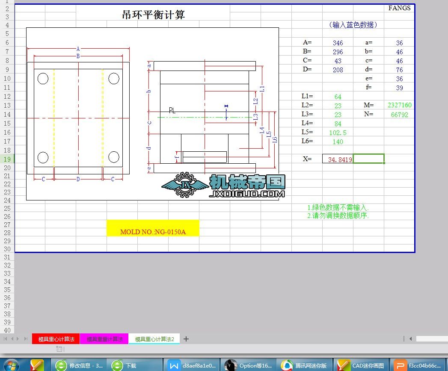This screenshot has width=448, height=371.
Task: Select the lowercase a value cell 36
Action: click(x=399, y=43)
